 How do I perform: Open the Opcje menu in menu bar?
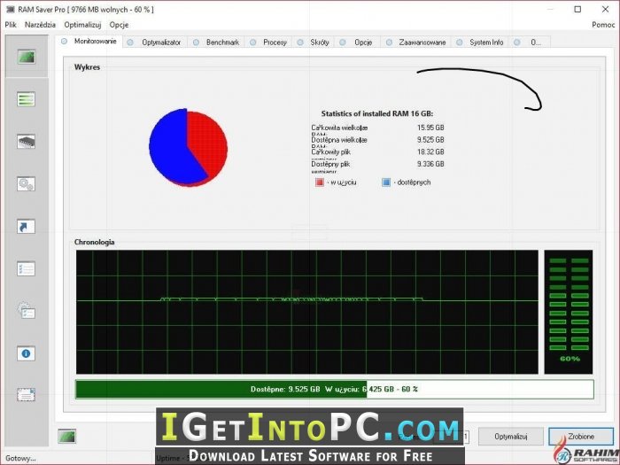click(x=119, y=25)
